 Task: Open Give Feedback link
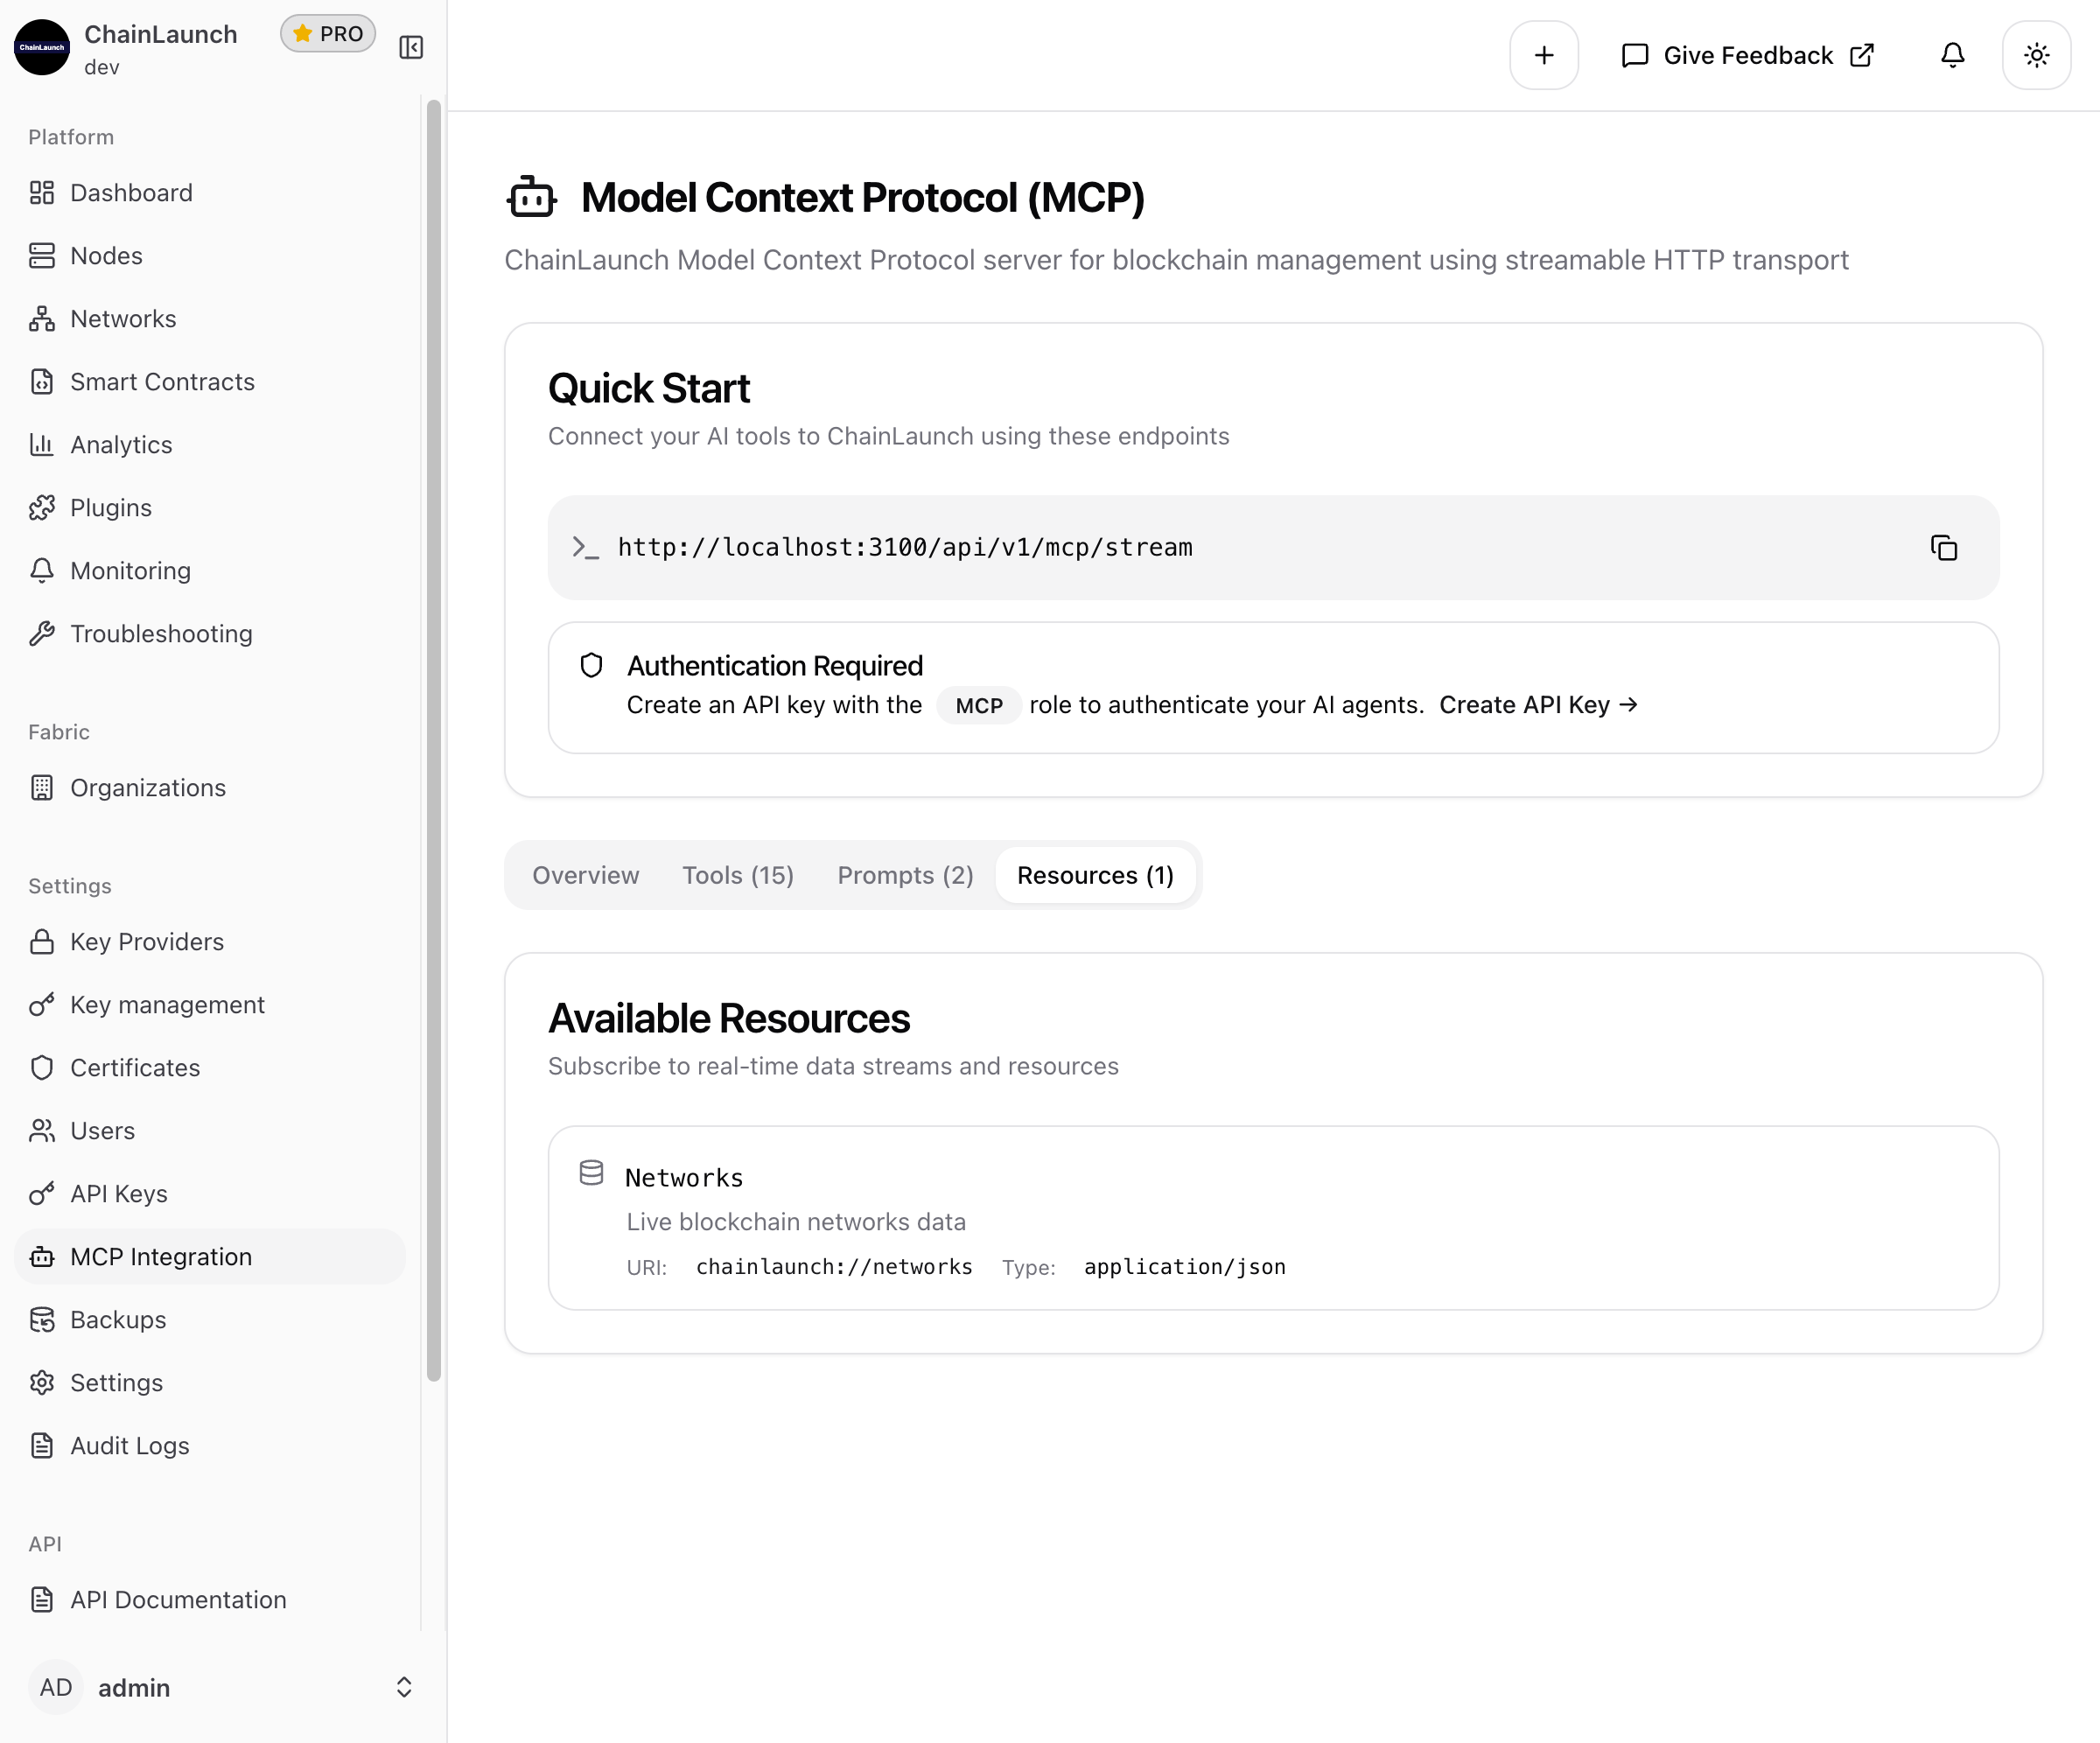1747,55
